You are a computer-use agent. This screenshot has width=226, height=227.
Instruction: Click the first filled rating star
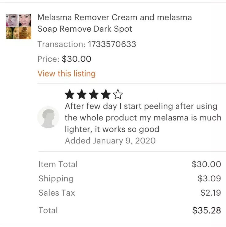pyautogui.click(x=70, y=94)
